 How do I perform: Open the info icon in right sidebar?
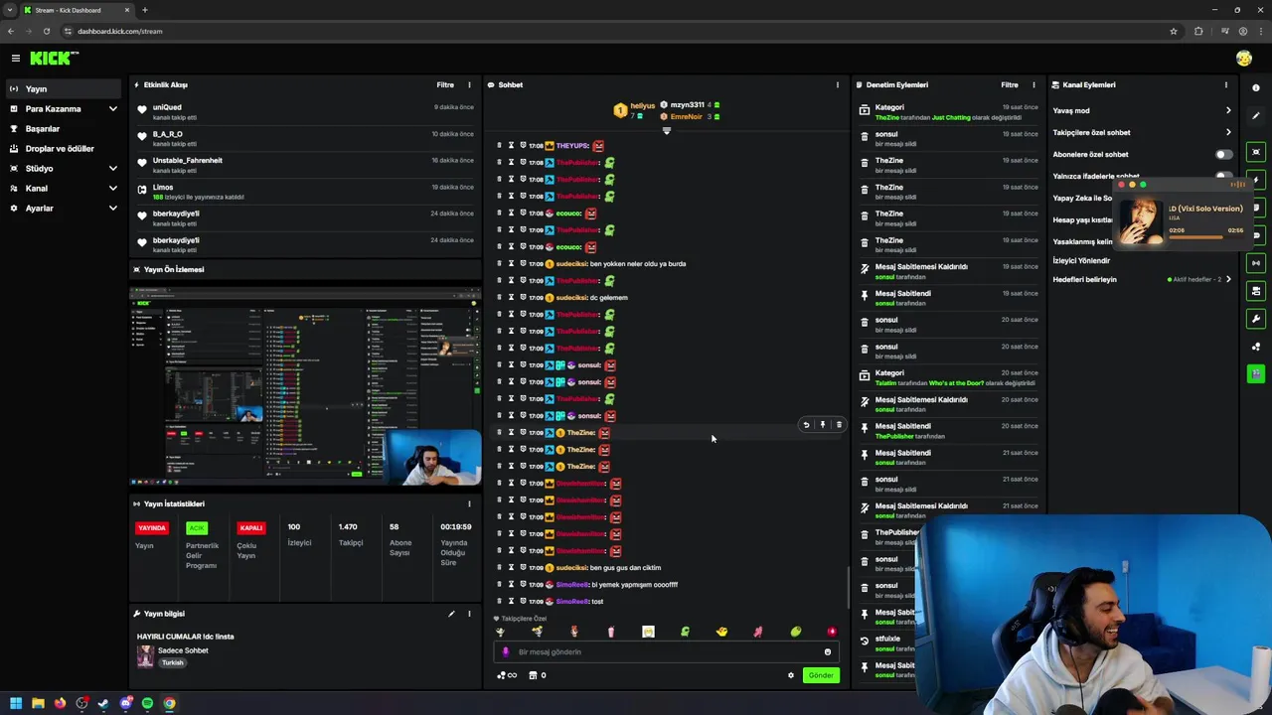pos(1256,88)
